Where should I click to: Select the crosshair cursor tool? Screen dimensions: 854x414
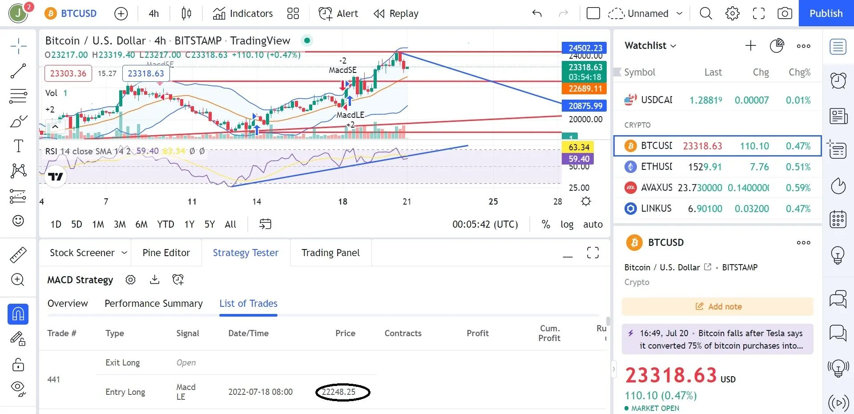tap(18, 46)
